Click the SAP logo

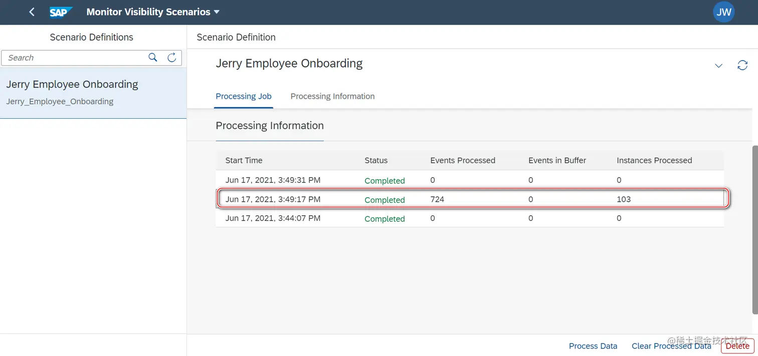pos(61,12)
